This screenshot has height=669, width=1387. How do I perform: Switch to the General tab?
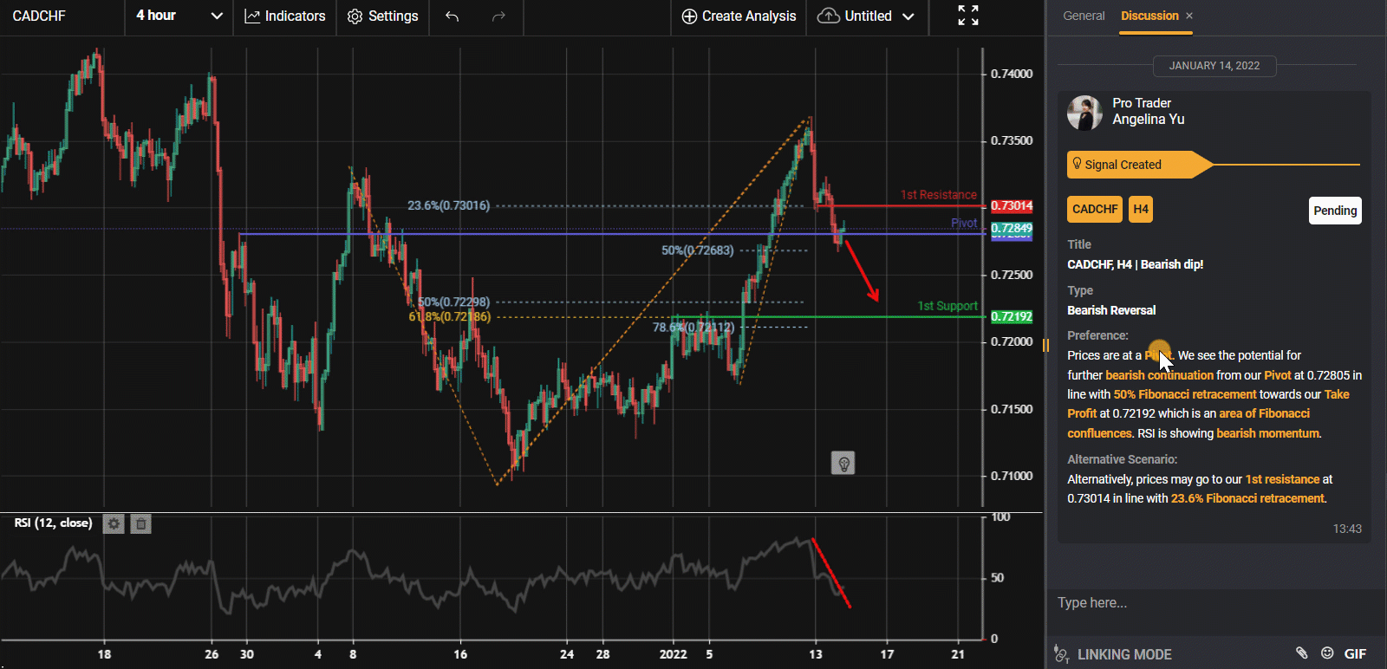pos(1084,16)
